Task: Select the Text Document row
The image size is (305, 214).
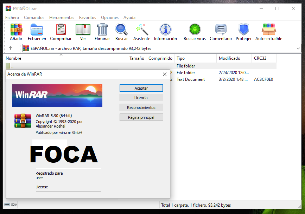Action: [223, 79]
